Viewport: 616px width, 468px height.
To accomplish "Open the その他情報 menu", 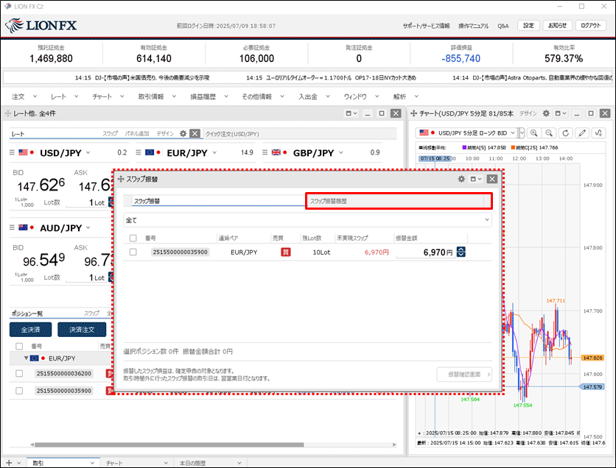I will [x=263, y=96].
